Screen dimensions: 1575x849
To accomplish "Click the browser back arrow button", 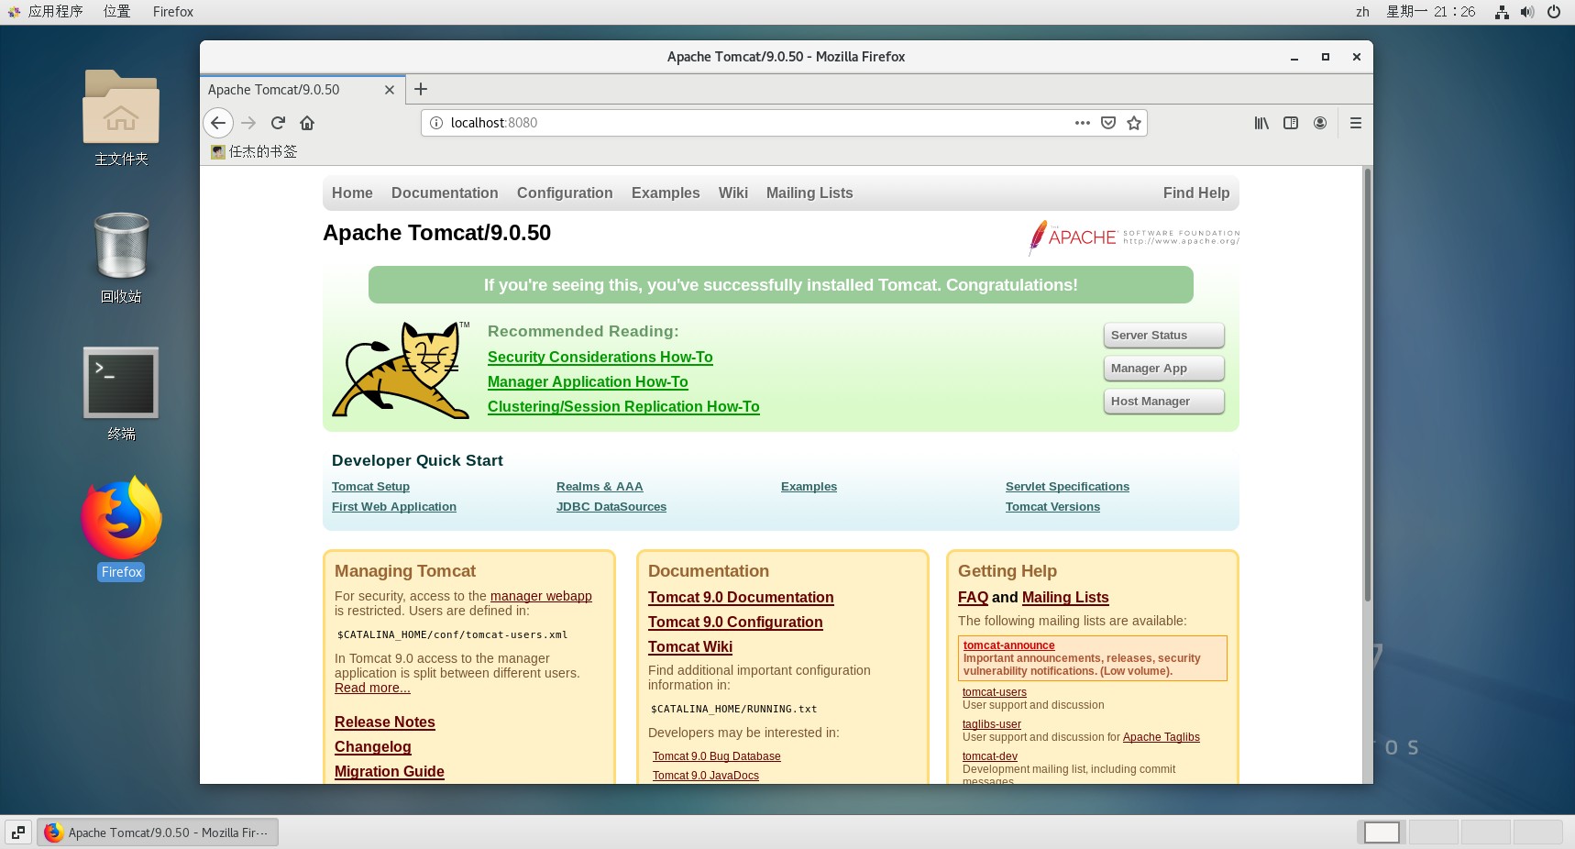I will click(218, 123).
